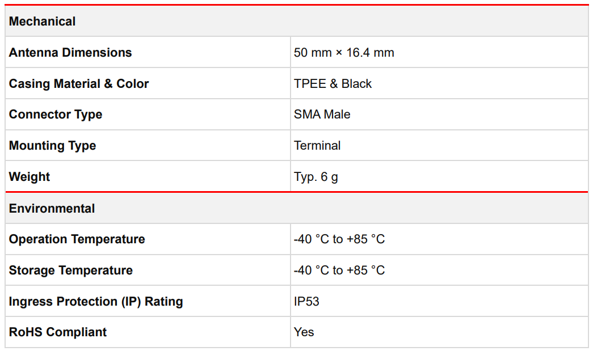The width and height of the screenshot is (593, 351).
Task: Click the Environmental section header
Action: point(52,209)
